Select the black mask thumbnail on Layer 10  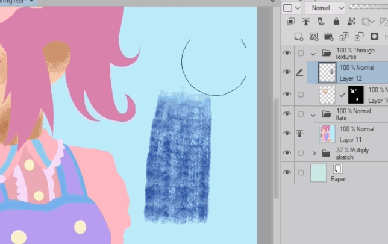[356, 95]
